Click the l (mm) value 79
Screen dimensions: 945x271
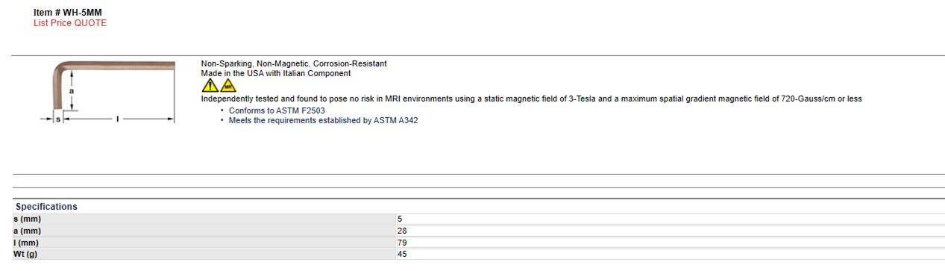(402, 243)
